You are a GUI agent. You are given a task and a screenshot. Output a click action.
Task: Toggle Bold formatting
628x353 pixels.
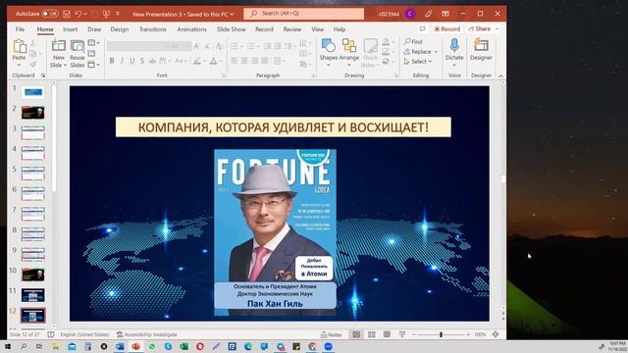pos(112,61)
